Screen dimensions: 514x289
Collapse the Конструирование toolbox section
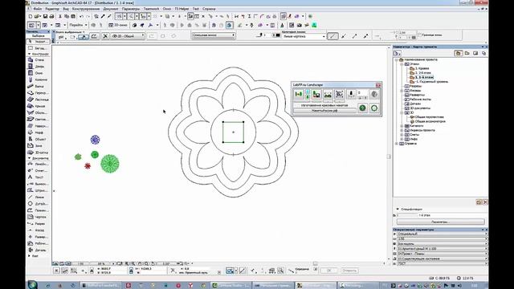coord(29,54)
